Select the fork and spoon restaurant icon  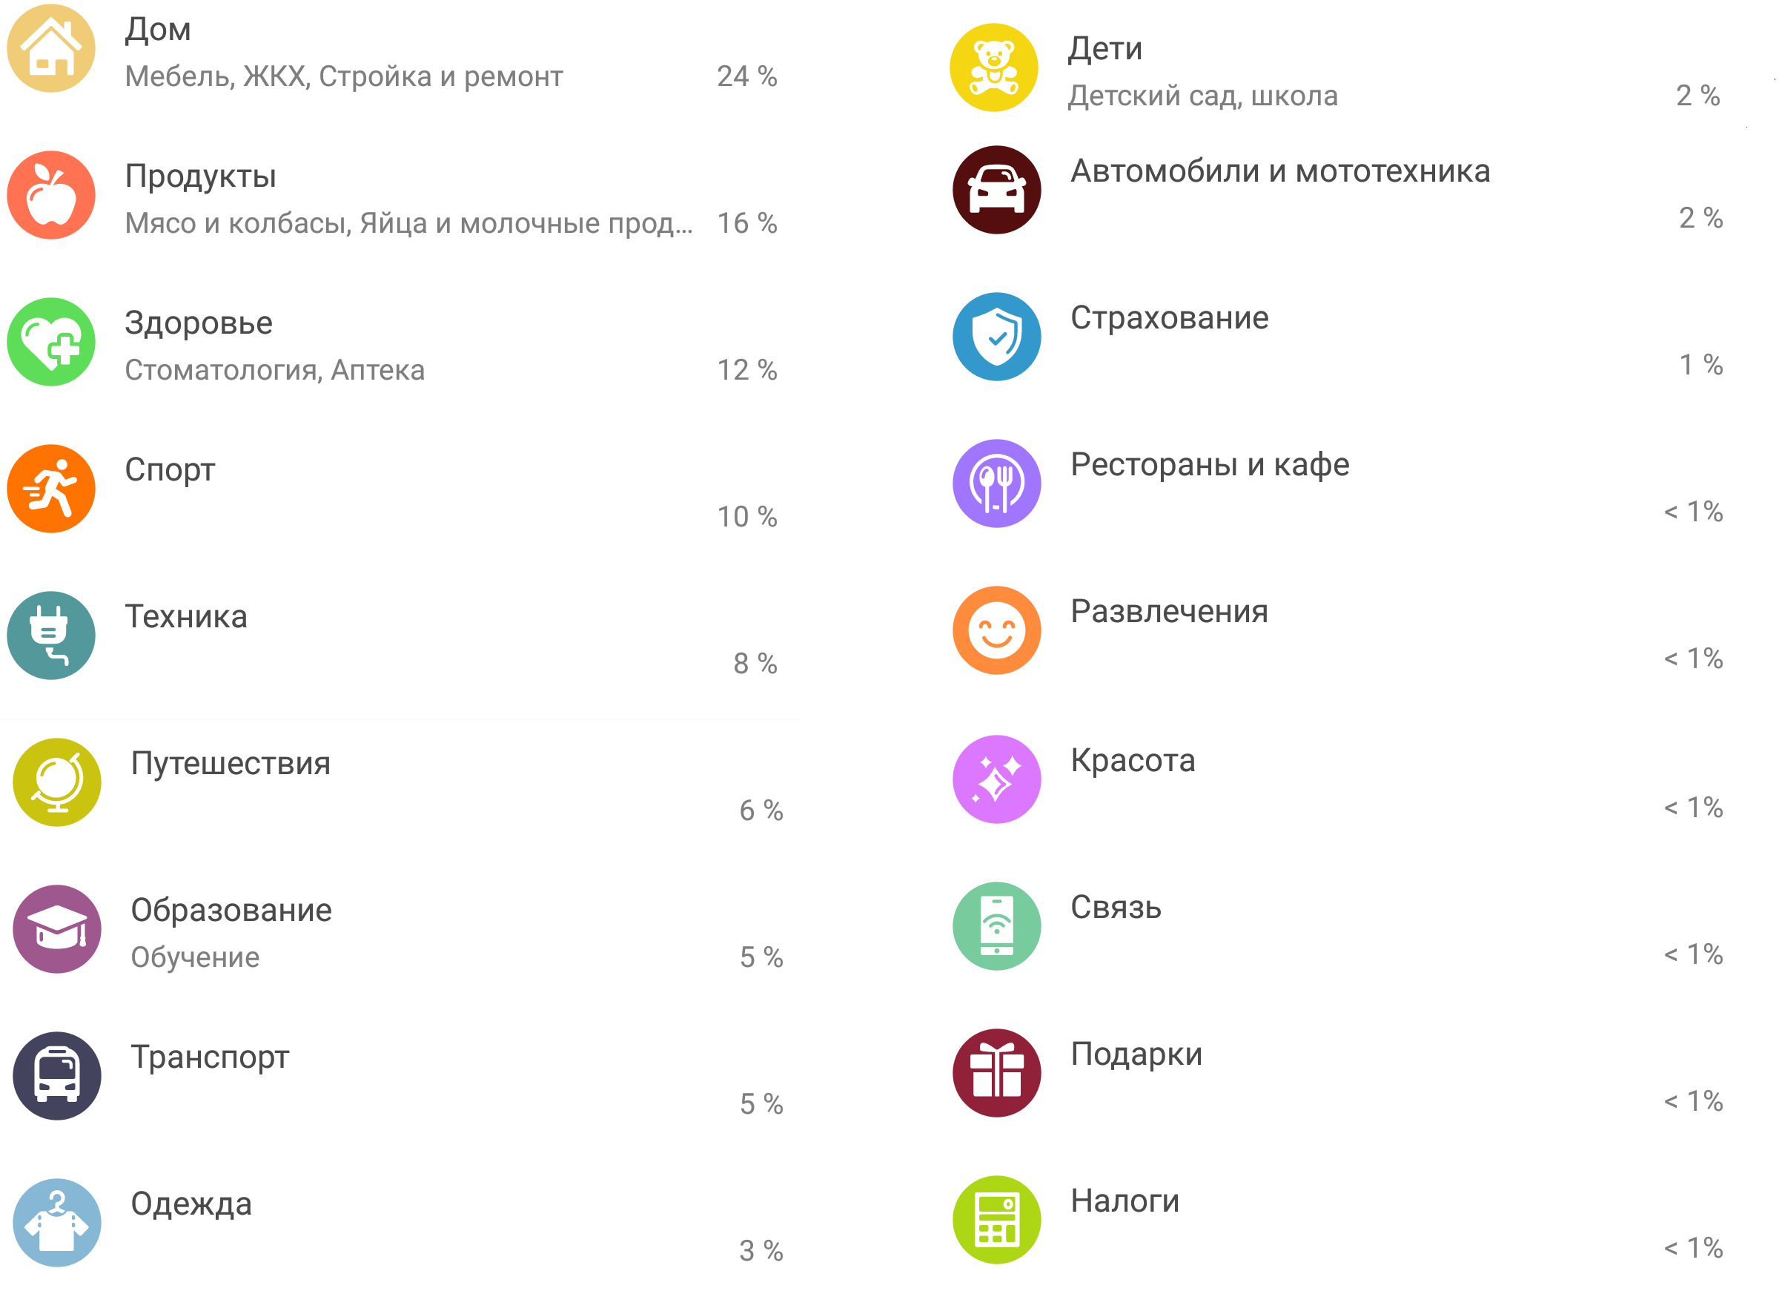click(996, 483)
